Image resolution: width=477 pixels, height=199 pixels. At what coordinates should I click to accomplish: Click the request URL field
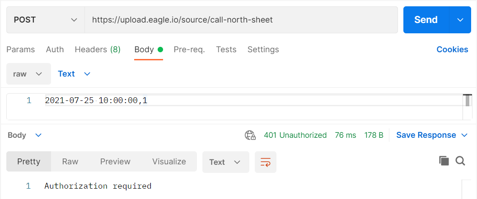click(241, 20)
